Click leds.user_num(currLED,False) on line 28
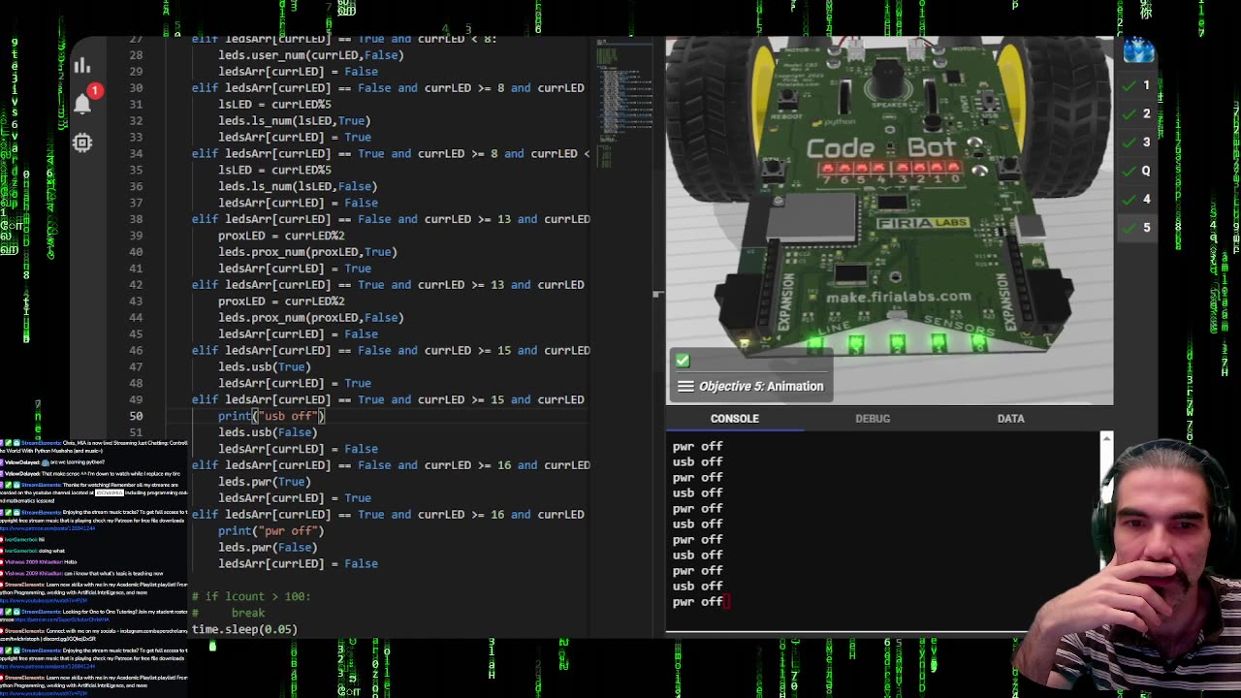This screenshot has height=698, width=1241. (x=311, y=55)
